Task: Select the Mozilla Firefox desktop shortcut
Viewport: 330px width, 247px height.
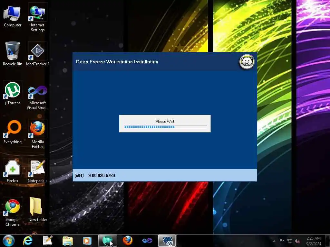Action: 37,134
